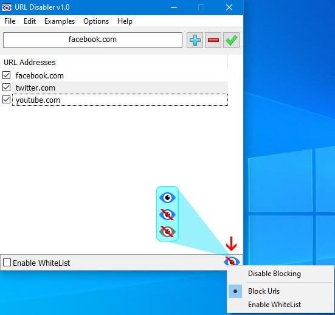
Task: Tick the Enable WhiteList checkbox
Action: 7,263
